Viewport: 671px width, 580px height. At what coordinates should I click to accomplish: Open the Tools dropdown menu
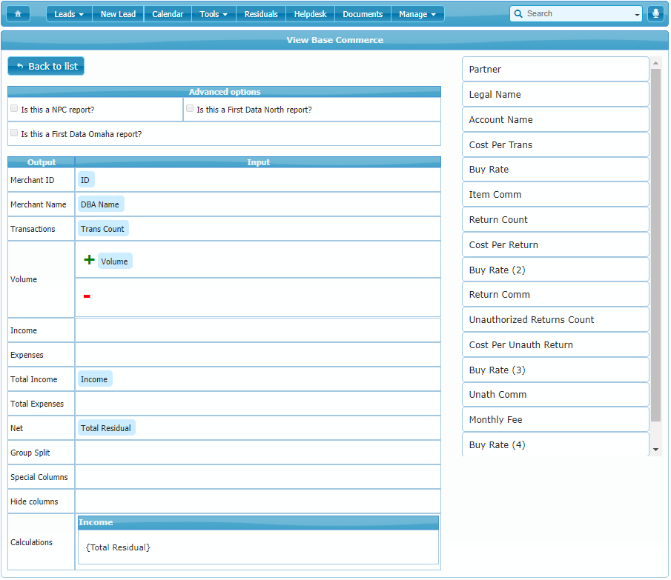point(214,14)
